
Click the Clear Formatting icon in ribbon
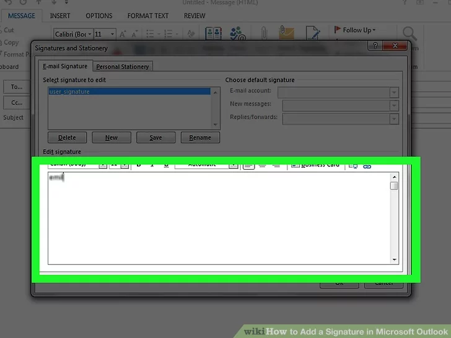click(191, 34)
